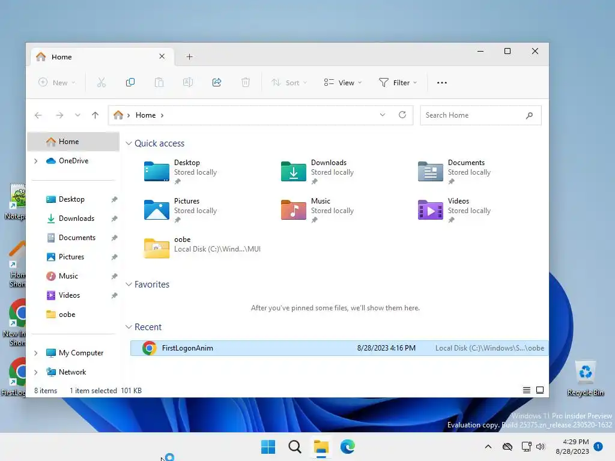Open the clock and date panel
The height and width of the screenshot is (461, 615).
pos(572,447)
